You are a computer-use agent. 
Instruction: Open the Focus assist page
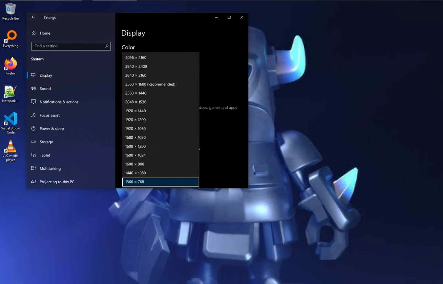(x=71, y=115)
